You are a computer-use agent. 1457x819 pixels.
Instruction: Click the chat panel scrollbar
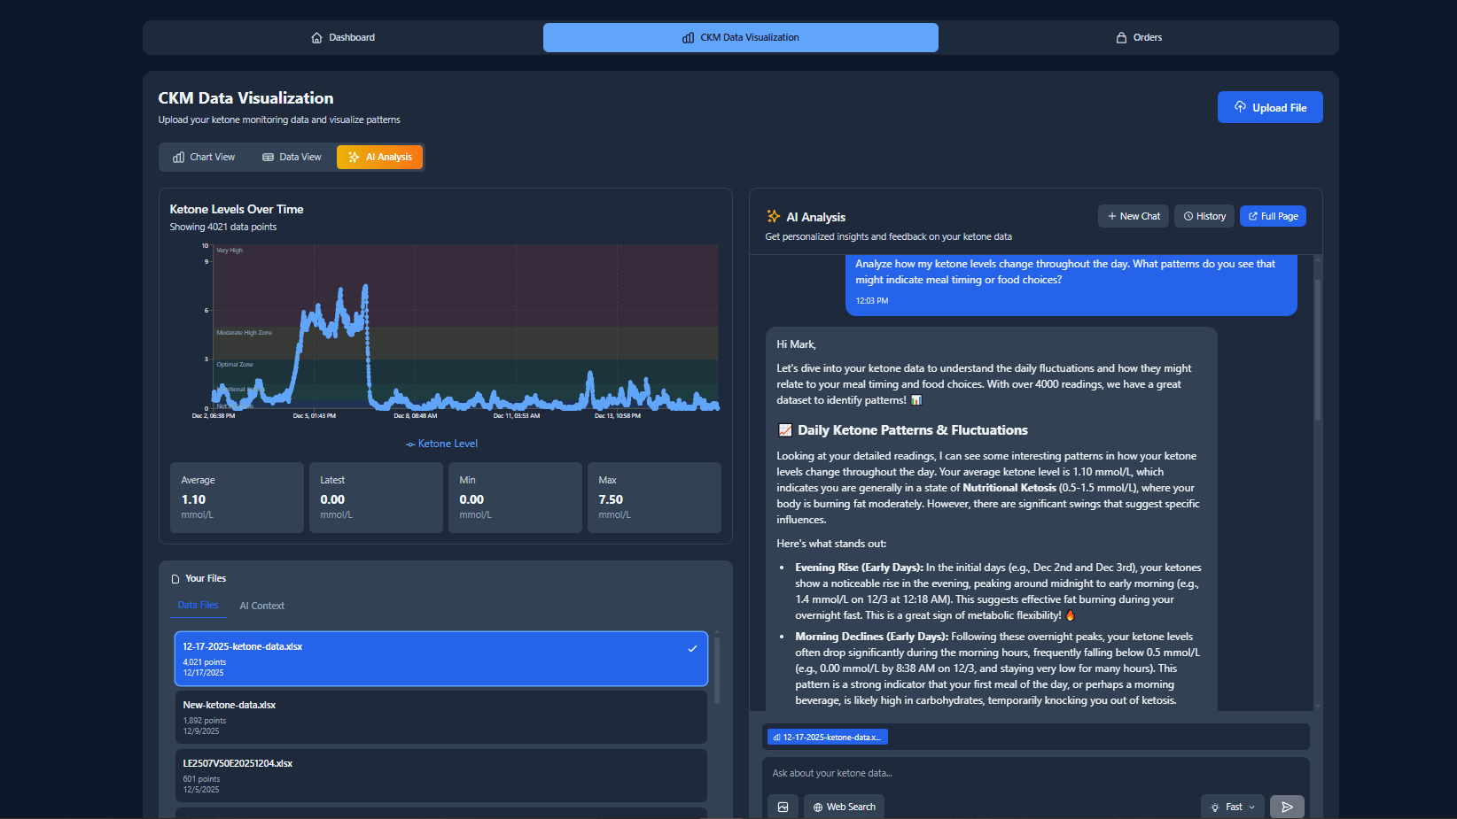click(1317, 350)
